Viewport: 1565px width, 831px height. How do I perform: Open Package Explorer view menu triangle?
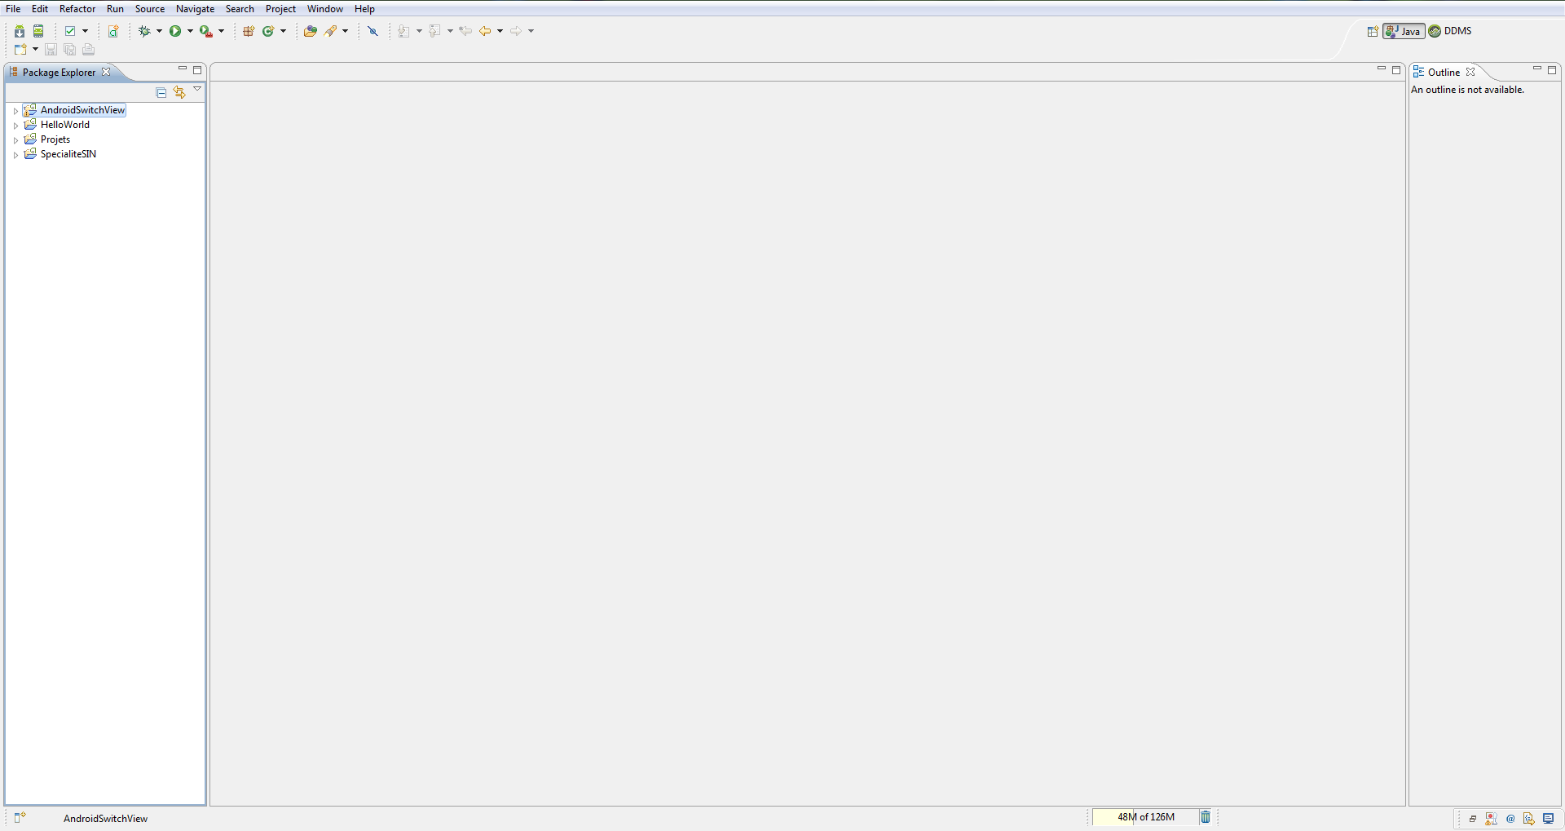tap(197, 89)
